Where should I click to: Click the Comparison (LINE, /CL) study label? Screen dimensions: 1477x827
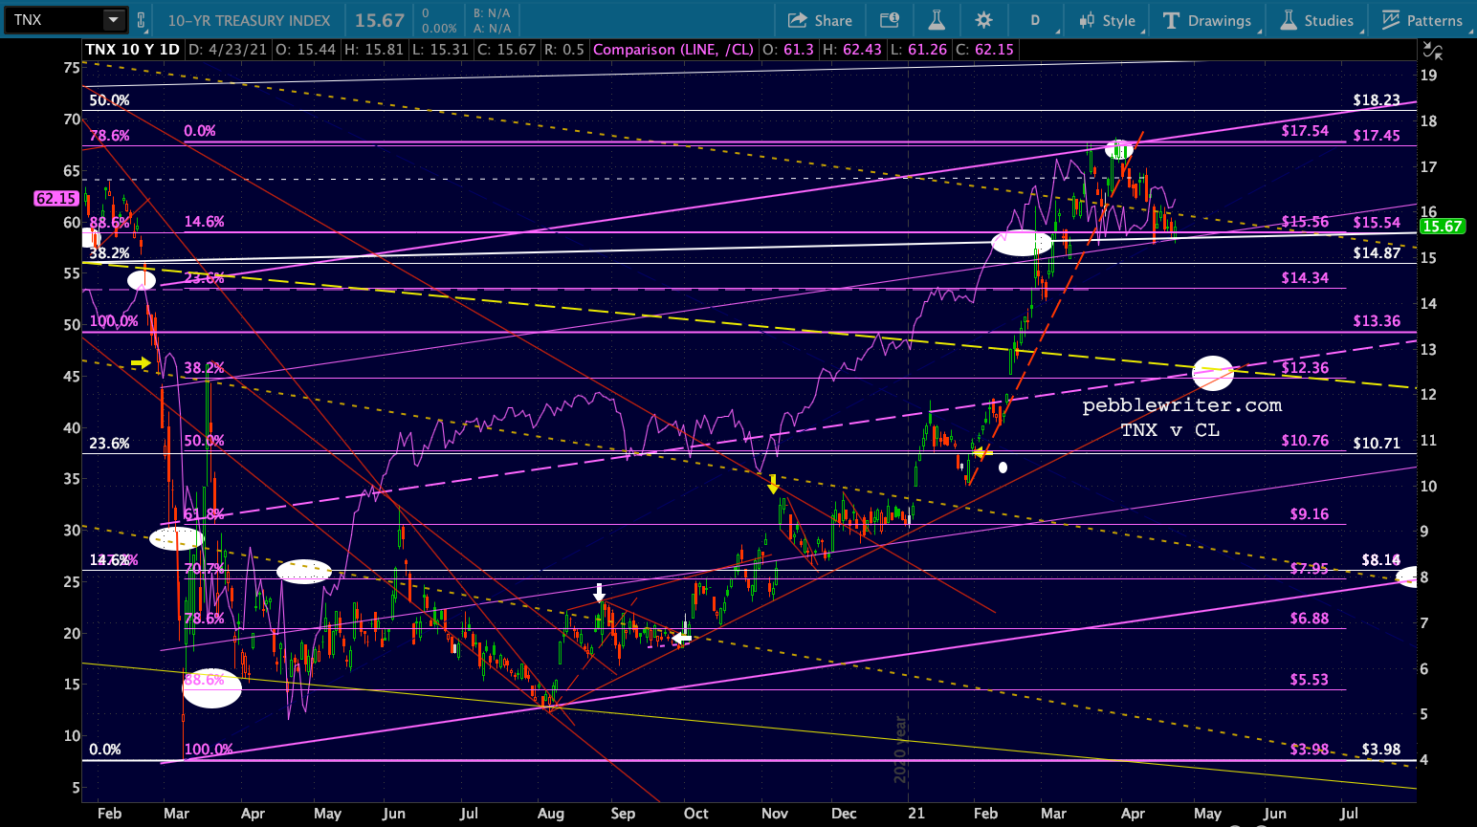[x=672, y=49]
